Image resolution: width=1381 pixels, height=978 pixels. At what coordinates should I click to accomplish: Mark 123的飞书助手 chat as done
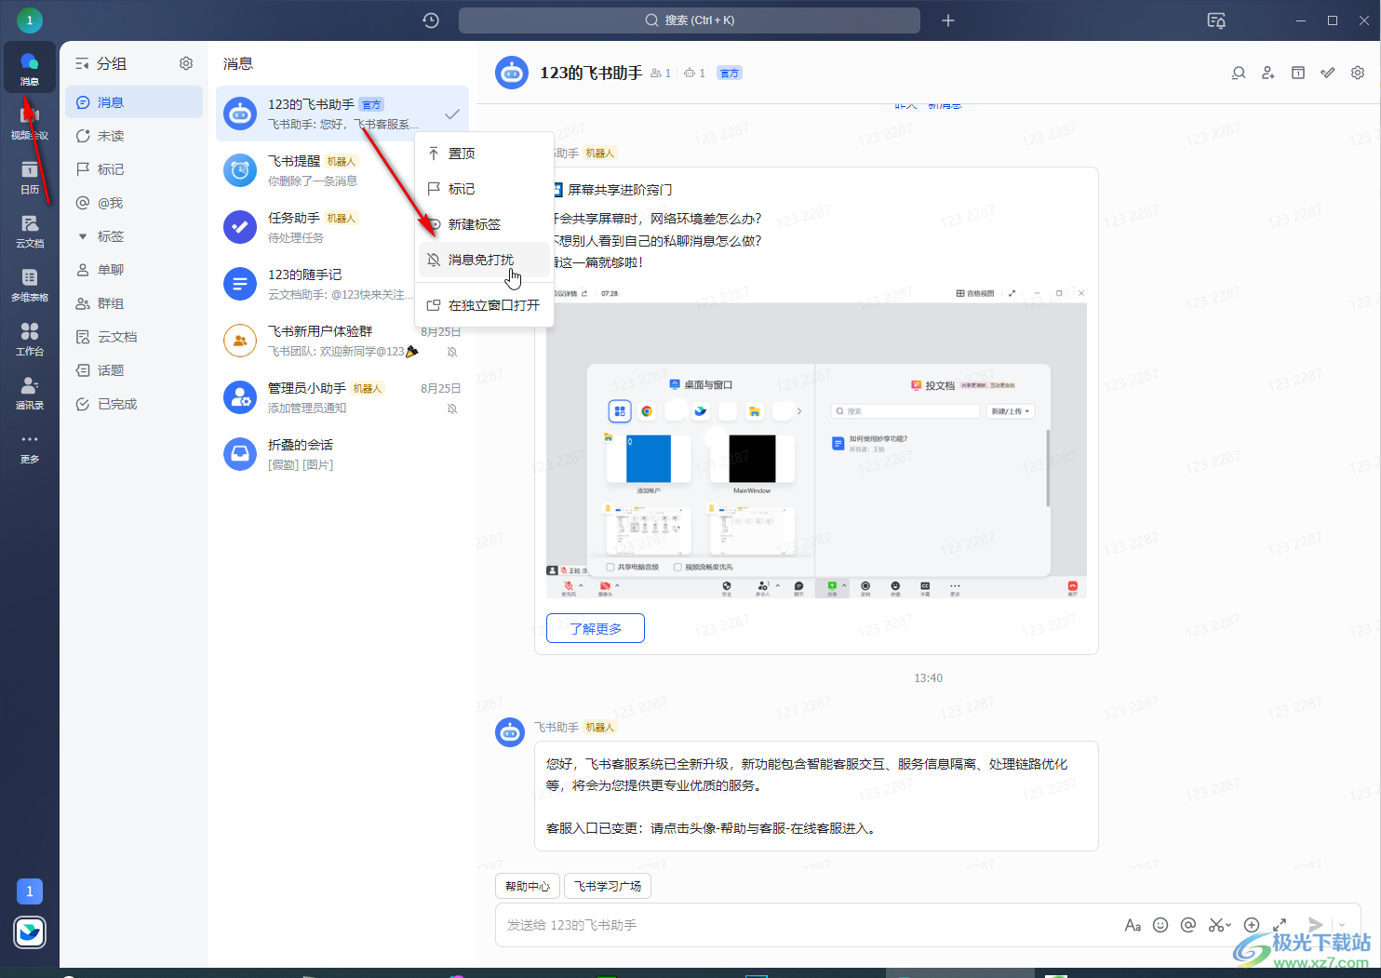pyautogui.click(x=452, y=114)
